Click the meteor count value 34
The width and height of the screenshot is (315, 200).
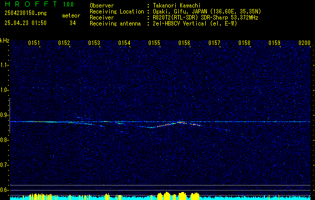pyautogui.click(x=73, y=23)
